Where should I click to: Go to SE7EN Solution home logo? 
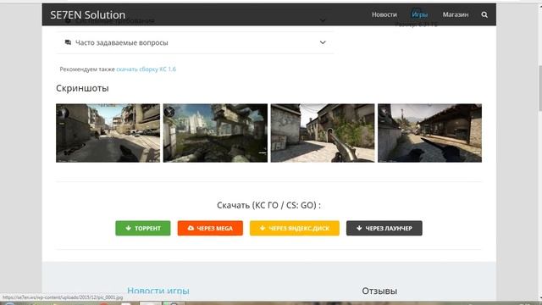[x=88, y=15]
